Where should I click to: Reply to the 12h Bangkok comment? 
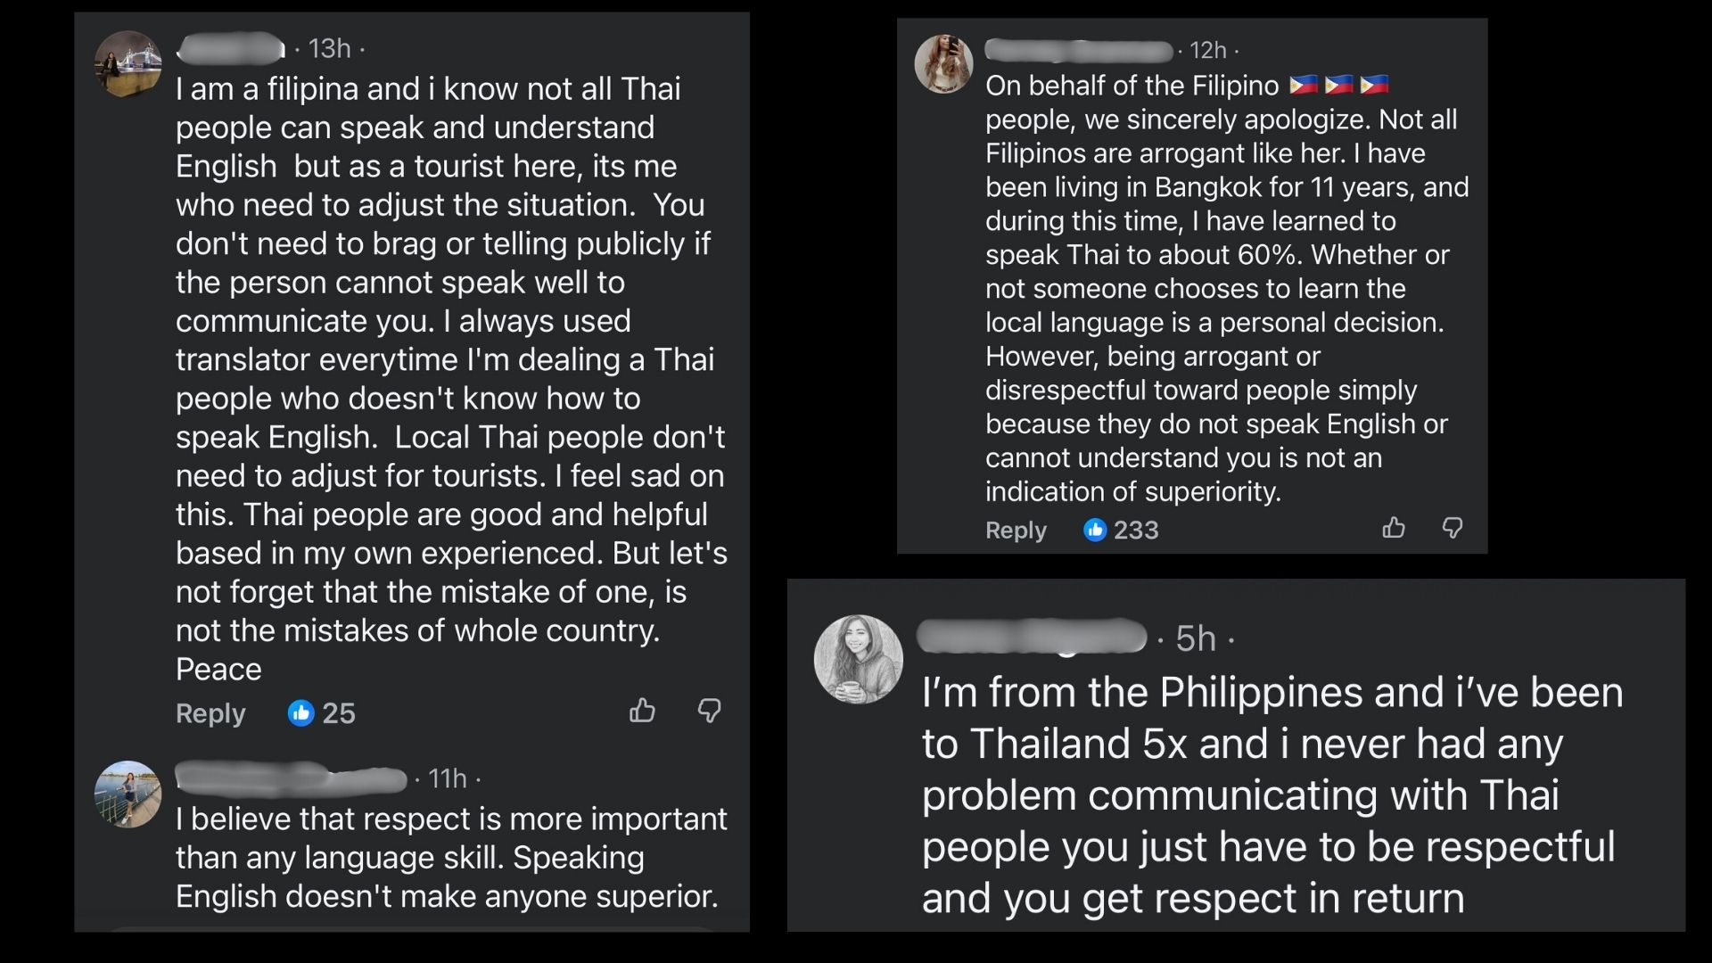click(1016, 531)
